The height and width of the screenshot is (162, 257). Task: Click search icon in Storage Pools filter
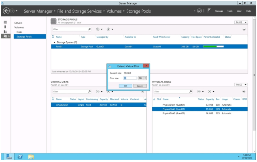tap(89, 29)
